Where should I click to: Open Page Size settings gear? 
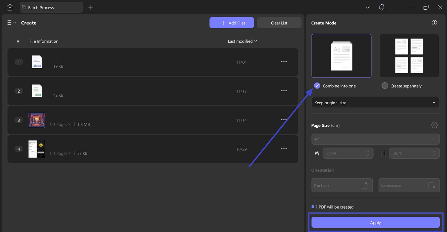point(434,125)
